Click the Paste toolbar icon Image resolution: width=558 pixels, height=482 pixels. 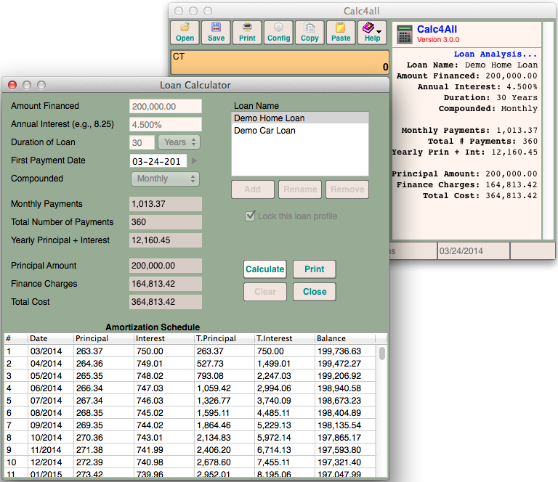341,32
